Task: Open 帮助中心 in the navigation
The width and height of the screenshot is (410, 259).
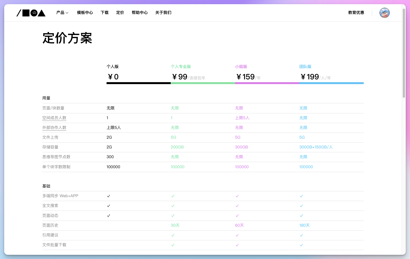Action: click(139, 13)
